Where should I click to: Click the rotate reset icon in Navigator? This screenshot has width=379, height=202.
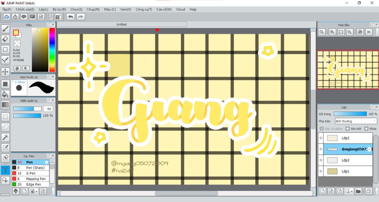pos(360,32)
